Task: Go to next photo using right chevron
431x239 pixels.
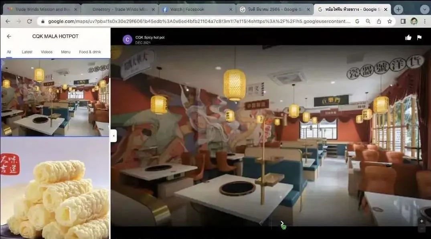Action: pos(282,223)
